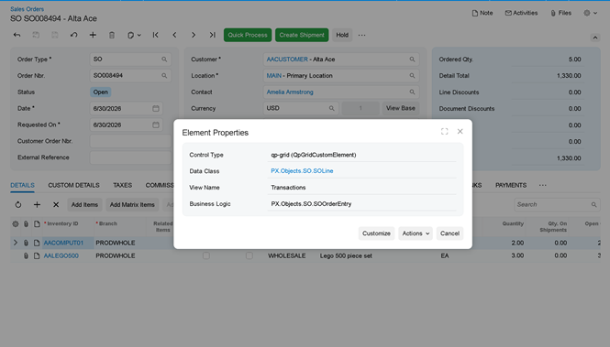Click the back arrow in toolbar
This screenshot has width=610, height=347.
click(x=17, y=35)
